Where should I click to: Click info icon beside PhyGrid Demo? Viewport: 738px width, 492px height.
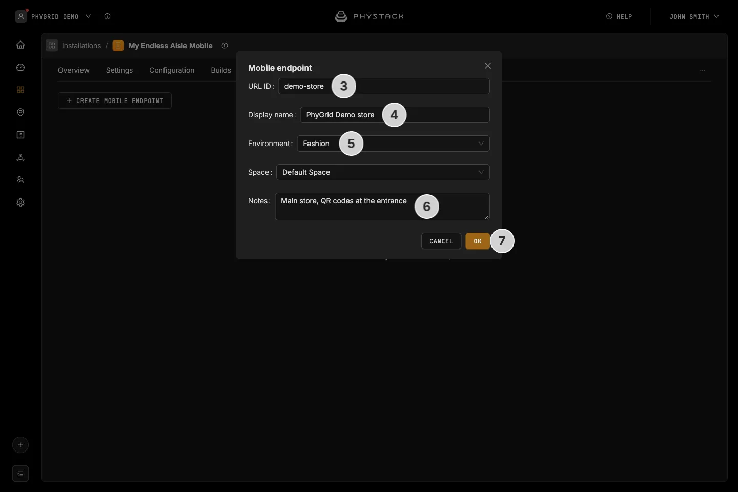107,16
